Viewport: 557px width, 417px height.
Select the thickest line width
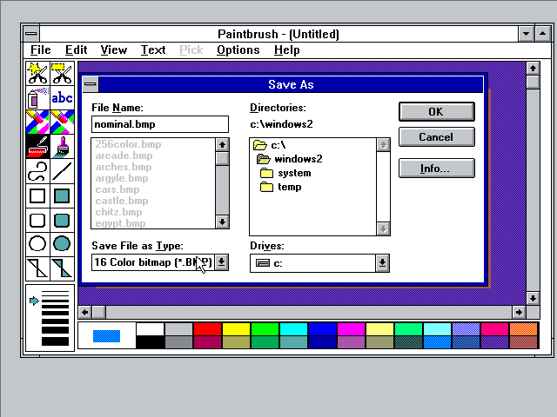[x=55, y=341]
